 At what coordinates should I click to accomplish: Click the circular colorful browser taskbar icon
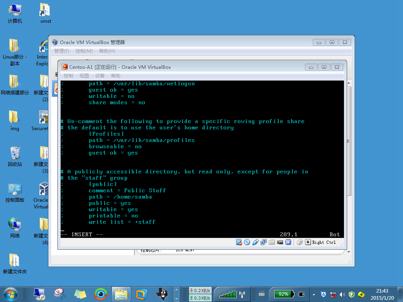pyautogui.click(x=100, y=294)
